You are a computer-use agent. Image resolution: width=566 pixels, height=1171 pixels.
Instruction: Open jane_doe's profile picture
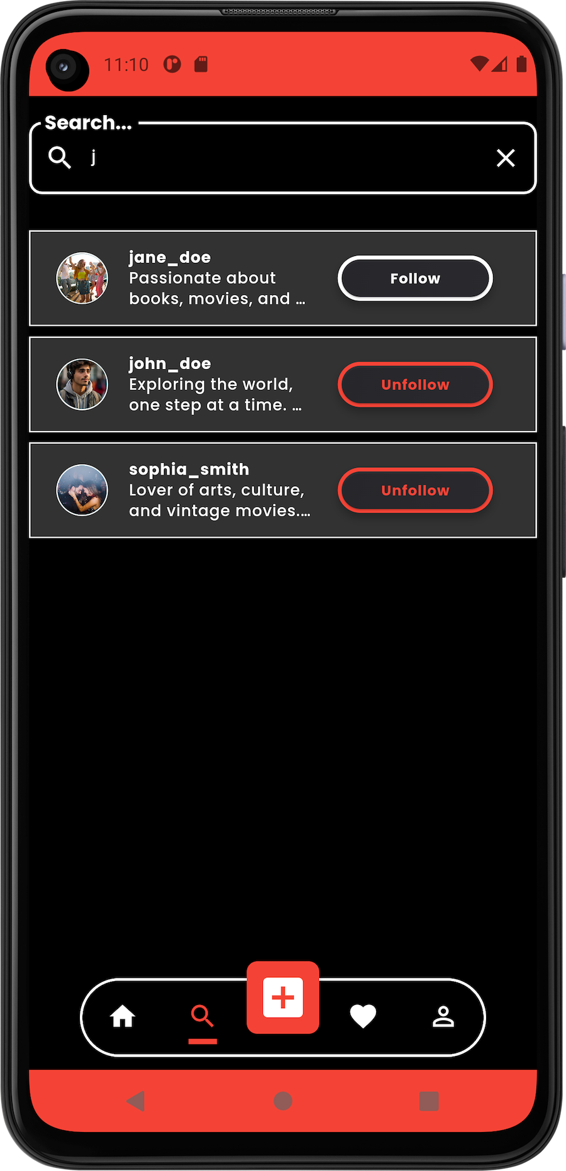coord(82,278)
